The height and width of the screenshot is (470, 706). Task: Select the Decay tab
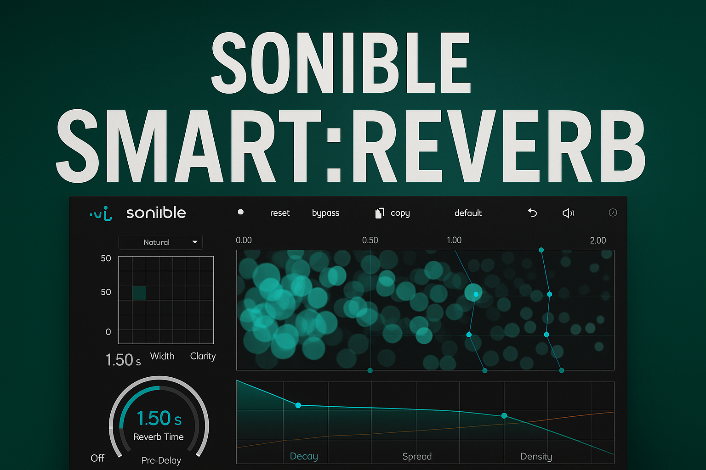point(304,456)
